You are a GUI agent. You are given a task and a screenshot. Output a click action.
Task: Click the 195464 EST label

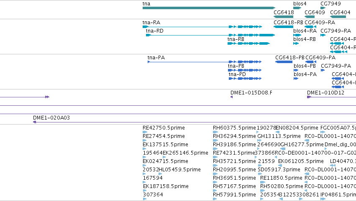click(x=153, y=153)
